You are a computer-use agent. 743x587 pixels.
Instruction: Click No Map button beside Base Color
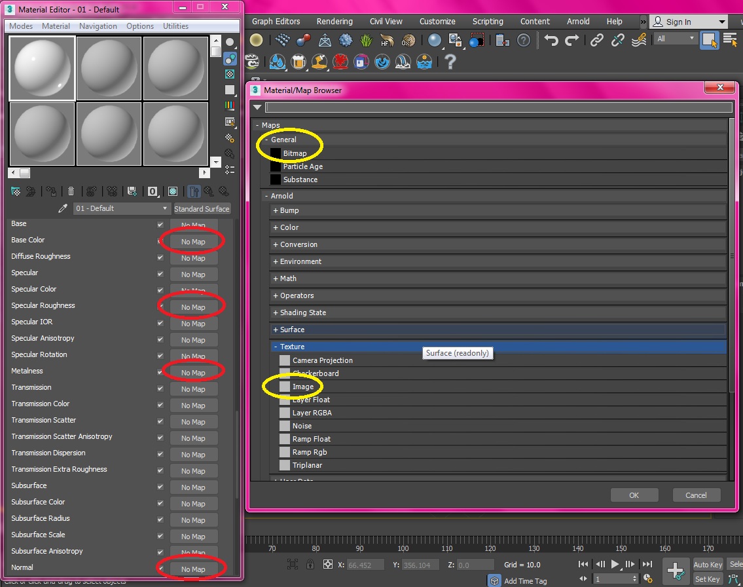193,241
